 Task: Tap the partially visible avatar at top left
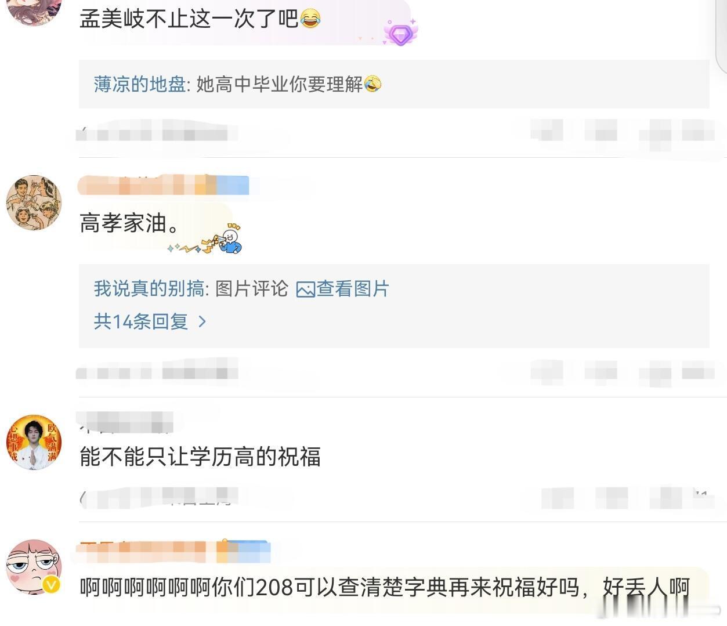34,12
